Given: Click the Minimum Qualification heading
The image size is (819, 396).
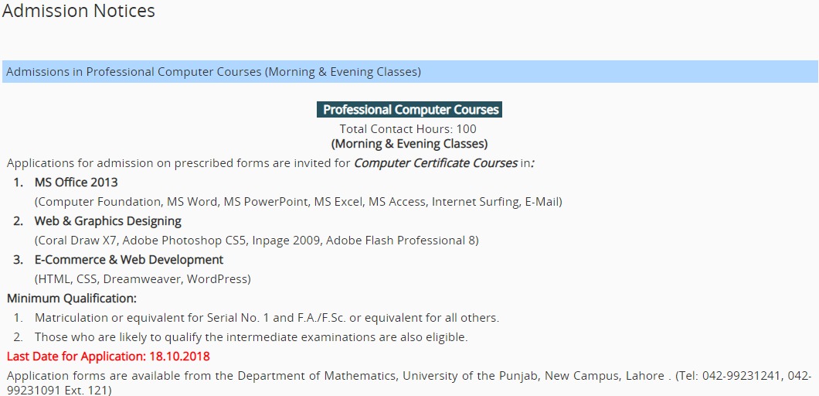Looking at the screenshot, I should [72, 299].
